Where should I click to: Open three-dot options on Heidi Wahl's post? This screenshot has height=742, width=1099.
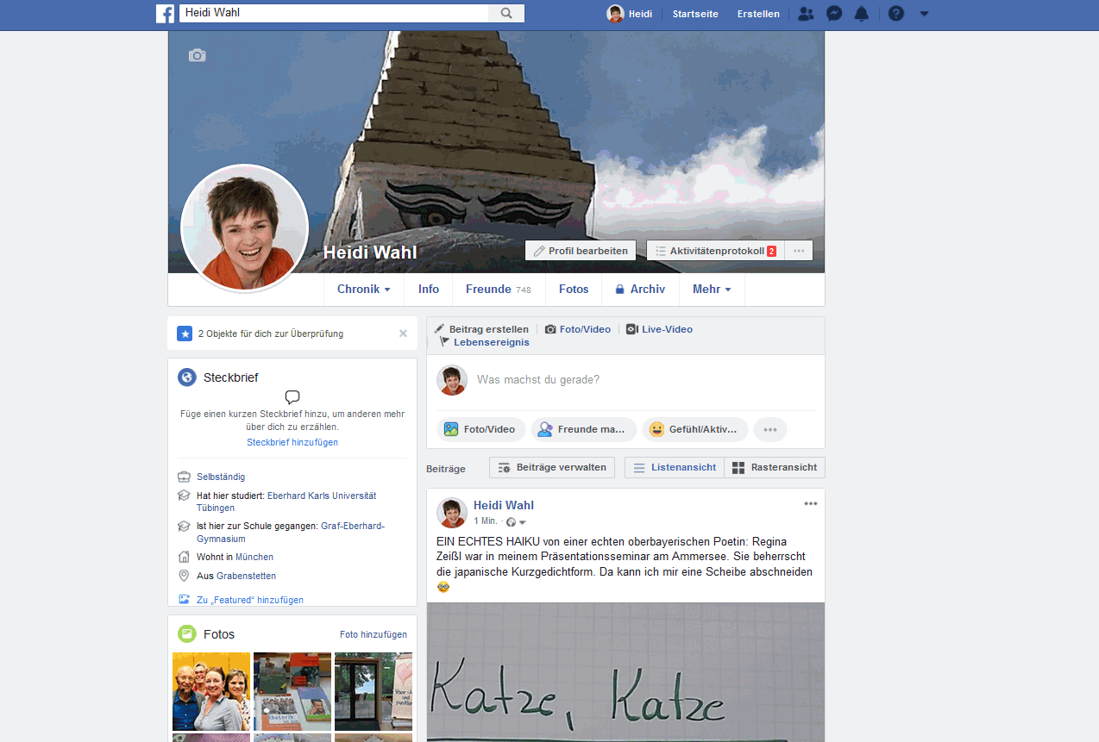(810, 504)
